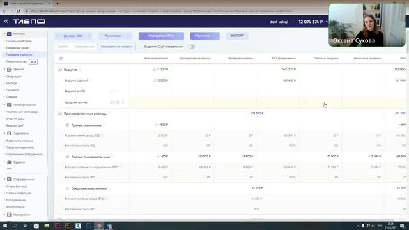Click the 160 000 ₽ value in Выручка row

[289, 69]
